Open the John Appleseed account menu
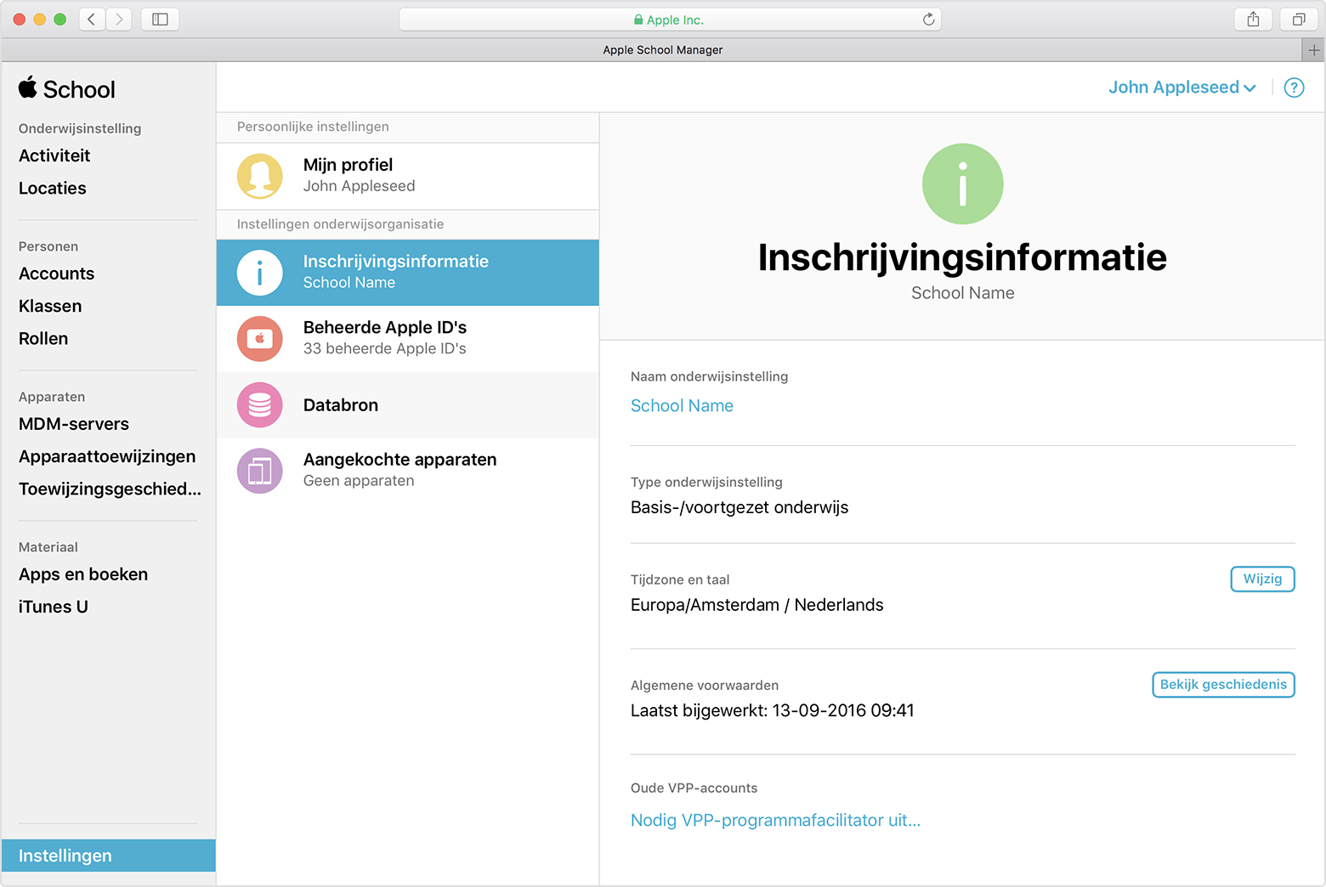This screenshot has height=887, width=1326. click(1181, 87)
